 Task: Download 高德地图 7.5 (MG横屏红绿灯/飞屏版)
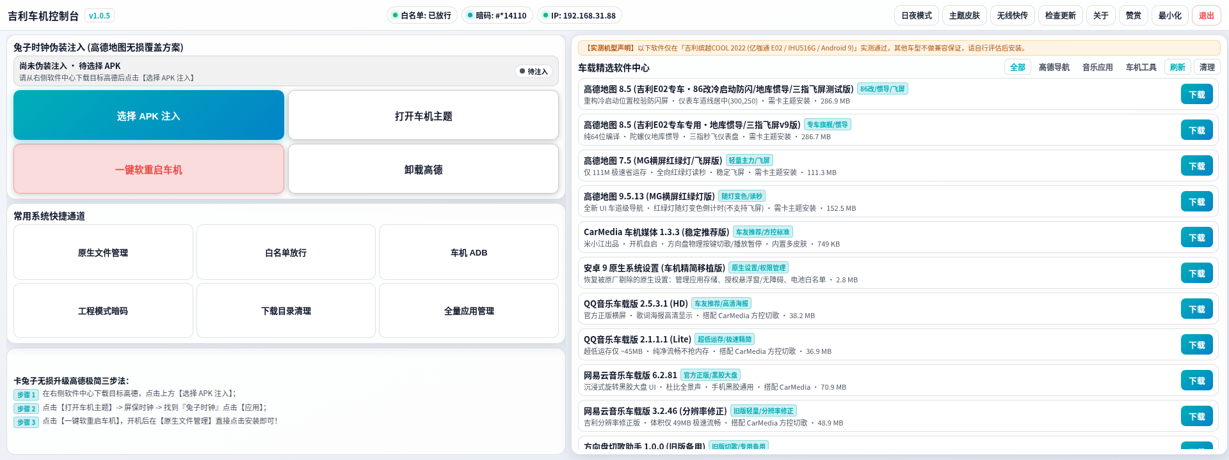click(1197, 166)
